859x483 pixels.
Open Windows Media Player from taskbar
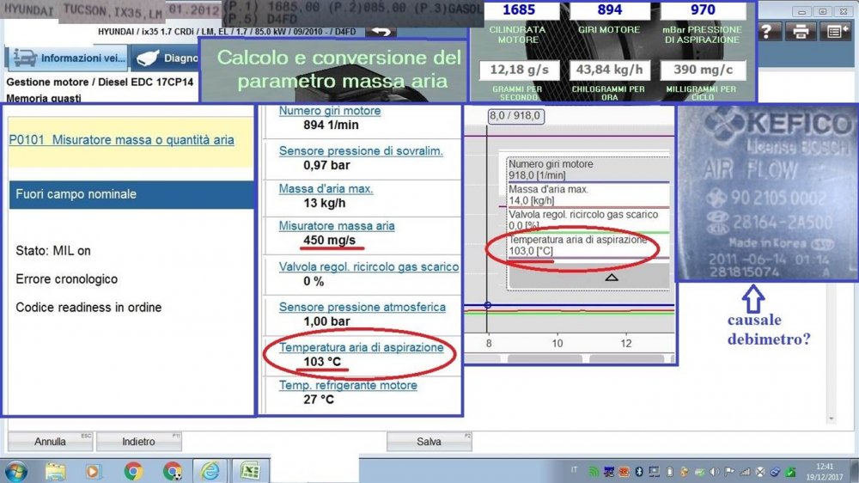94,470
